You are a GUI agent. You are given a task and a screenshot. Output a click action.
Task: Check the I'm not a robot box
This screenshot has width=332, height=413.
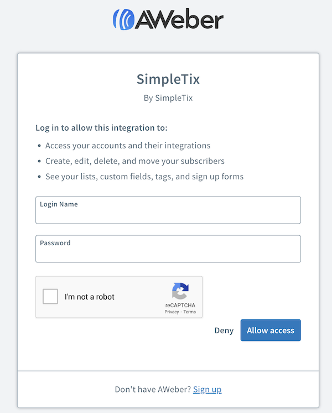(x=50, y=297)
